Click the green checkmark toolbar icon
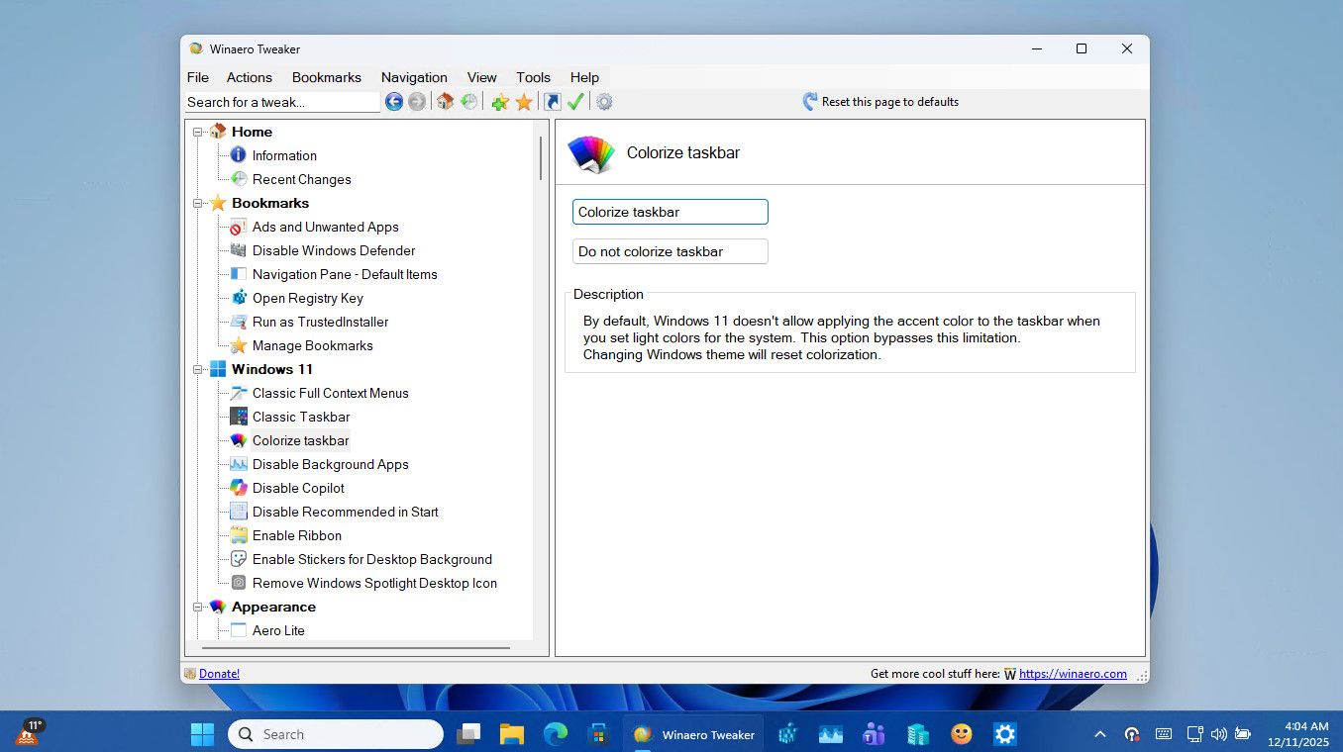 click(576, 101)
